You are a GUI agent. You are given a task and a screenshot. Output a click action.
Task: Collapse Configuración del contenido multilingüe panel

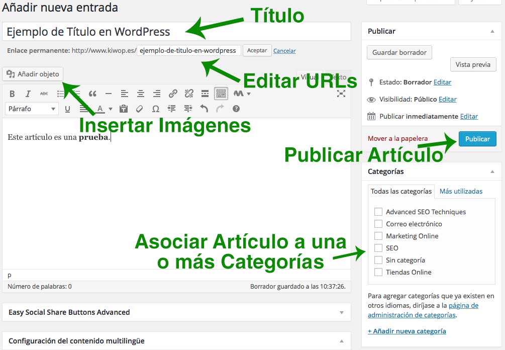point(341,341)
